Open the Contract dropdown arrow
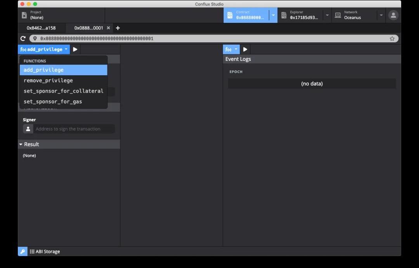 tap(273, 15)
